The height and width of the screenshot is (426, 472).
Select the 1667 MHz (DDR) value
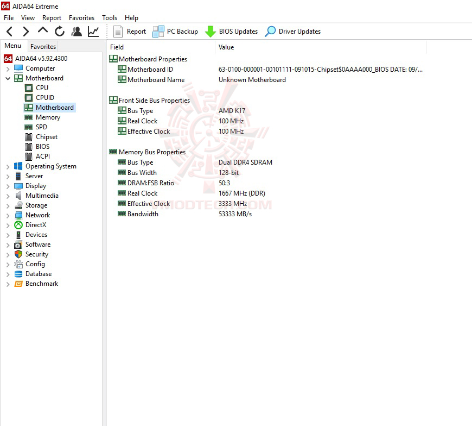pos(242,193)
